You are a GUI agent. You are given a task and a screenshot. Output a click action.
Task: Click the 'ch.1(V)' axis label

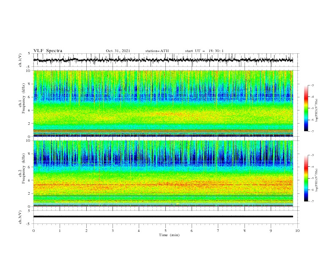pyautogui.click(x=20, y=60)
